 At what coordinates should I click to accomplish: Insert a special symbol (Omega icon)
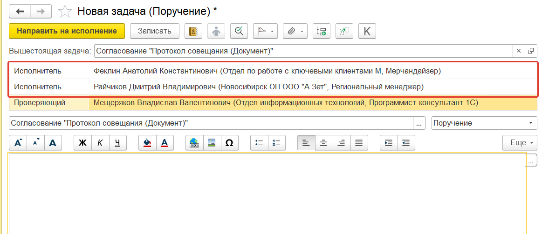point(229,143)
